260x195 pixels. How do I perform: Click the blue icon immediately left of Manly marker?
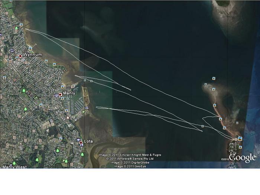click(x=56, y=95)
